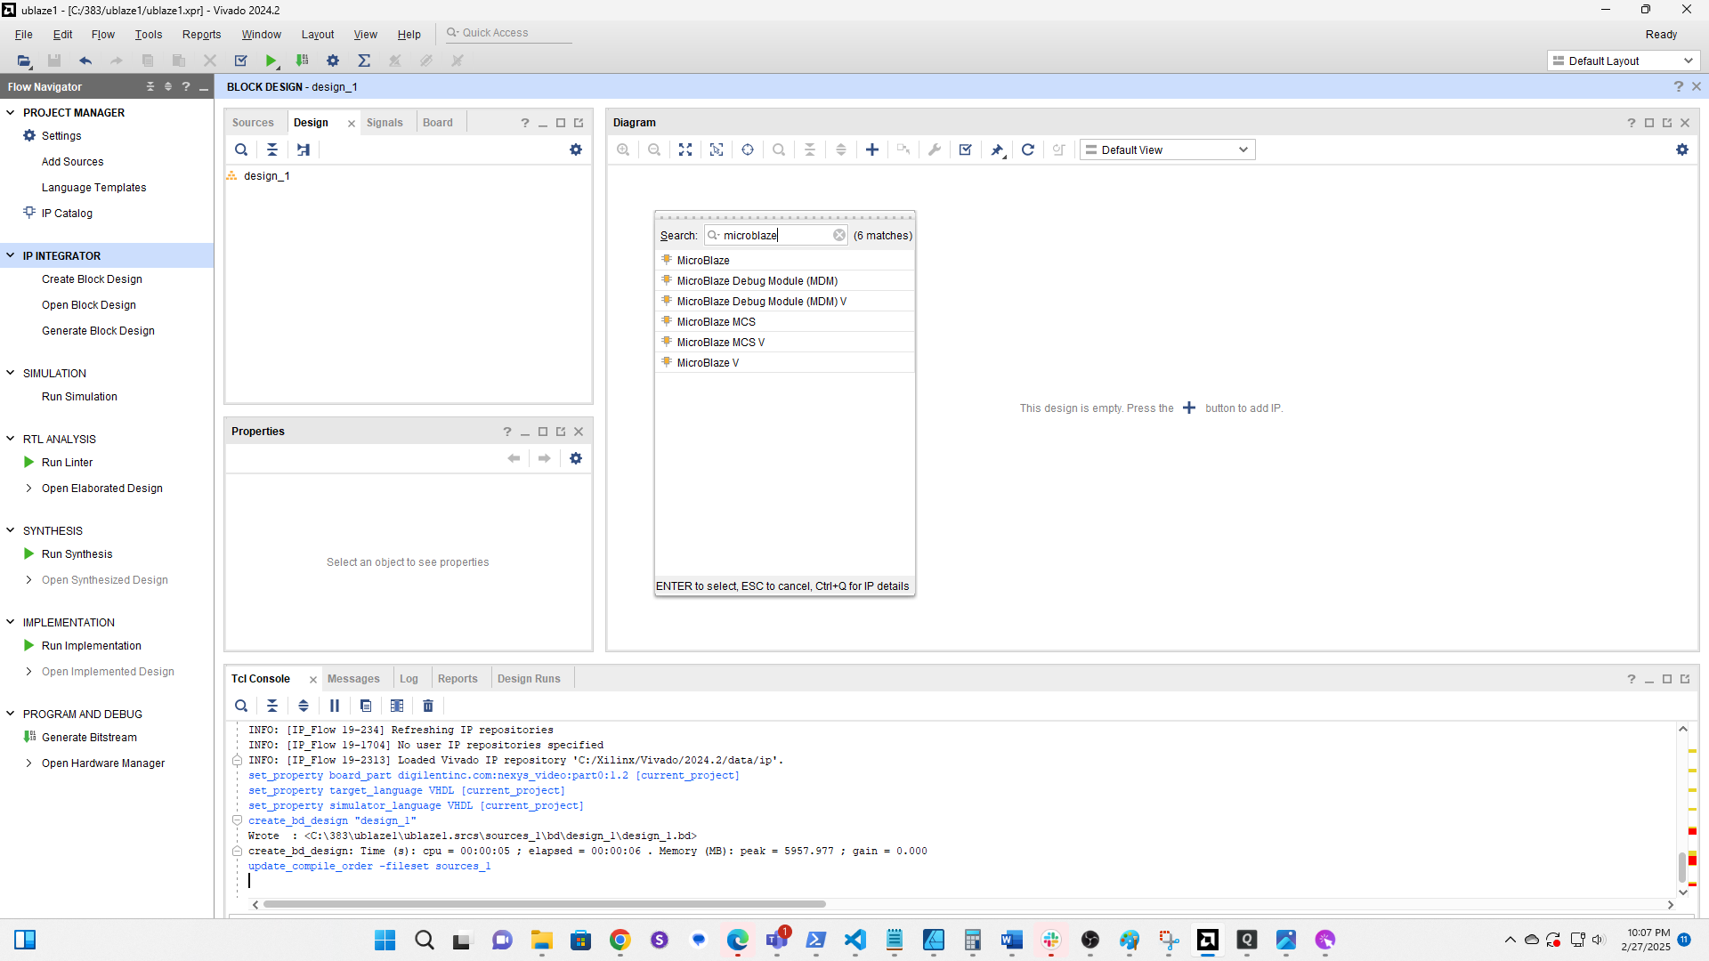Switch to the Sources tab
This screenshot has height=961, width=1709.
pyautogui.click(x=253, y=122)
